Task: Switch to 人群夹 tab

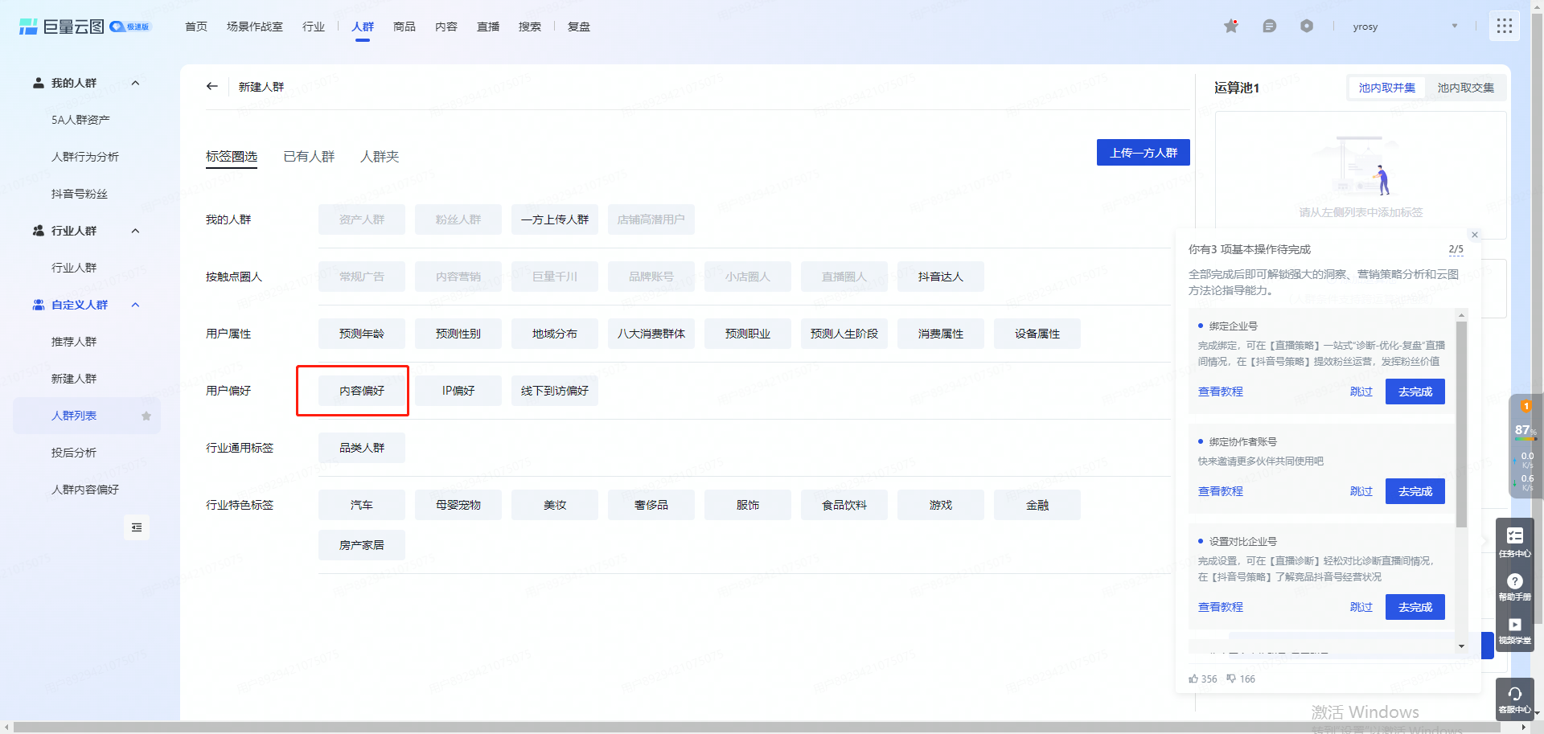Action: point(380,156)
